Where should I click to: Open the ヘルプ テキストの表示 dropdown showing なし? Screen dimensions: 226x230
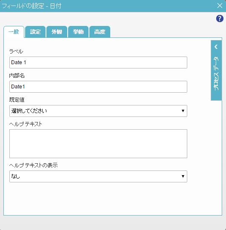click(98, 176)
